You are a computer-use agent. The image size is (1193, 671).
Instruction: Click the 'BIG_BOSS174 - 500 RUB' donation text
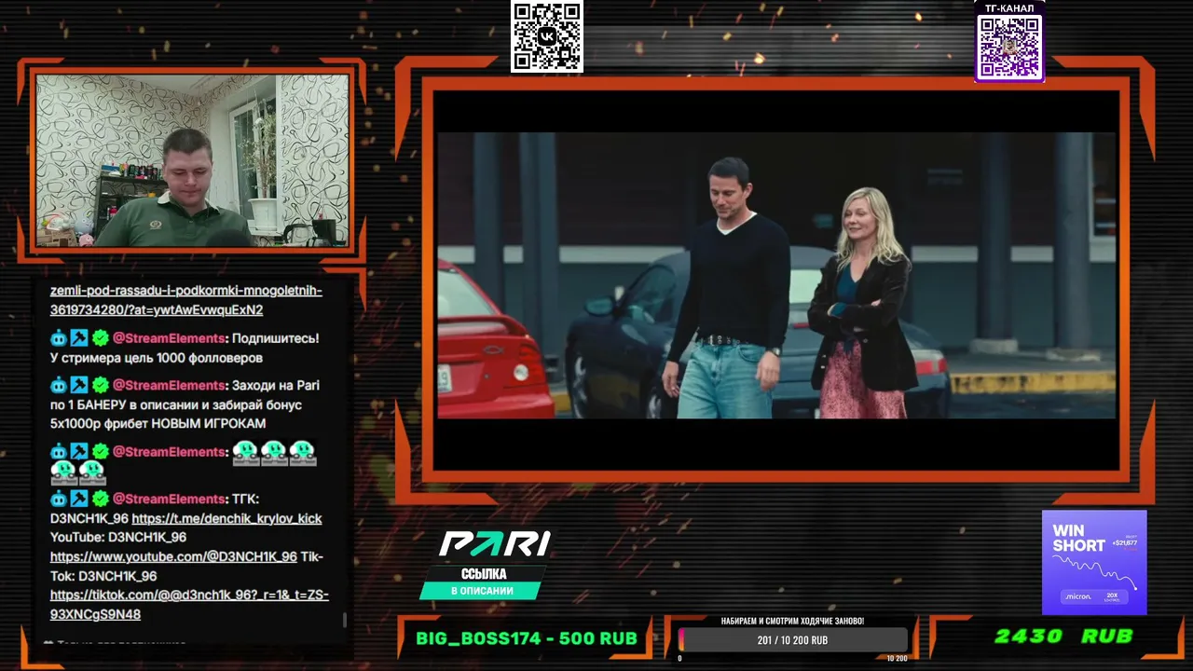pos(527,638)
